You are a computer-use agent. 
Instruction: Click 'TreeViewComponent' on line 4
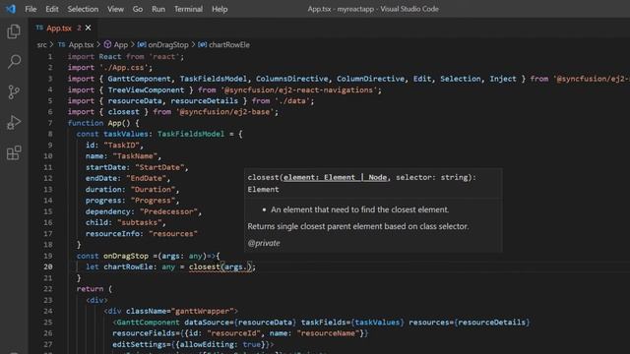pos(146,89)
